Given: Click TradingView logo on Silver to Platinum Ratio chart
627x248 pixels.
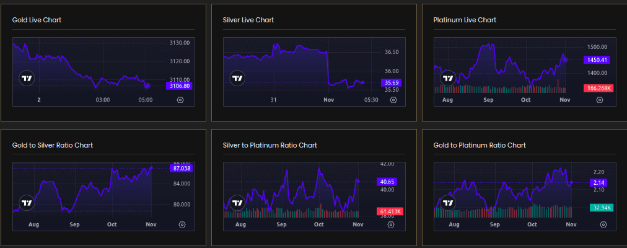Looking at the screenshot, I should pos(237,203).
